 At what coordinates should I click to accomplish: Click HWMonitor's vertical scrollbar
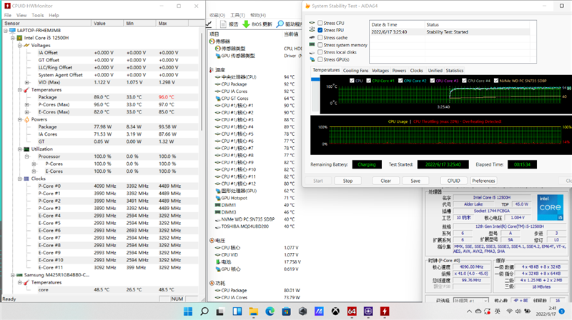[202, 82]
